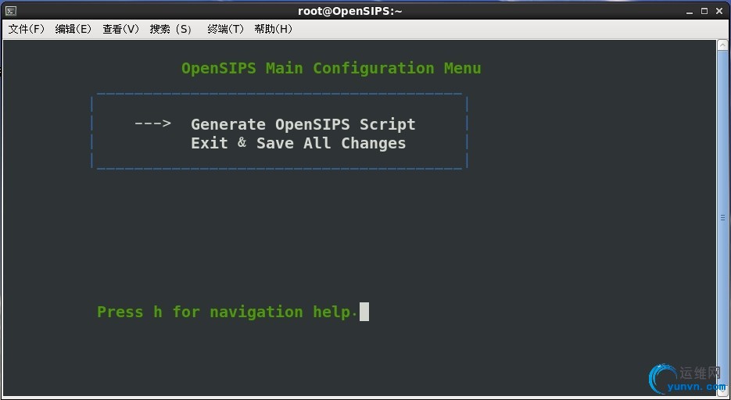Screen dimensions: 731x400
Task: Click the vertical scrollbar handle grip
Action: (722, 217)
